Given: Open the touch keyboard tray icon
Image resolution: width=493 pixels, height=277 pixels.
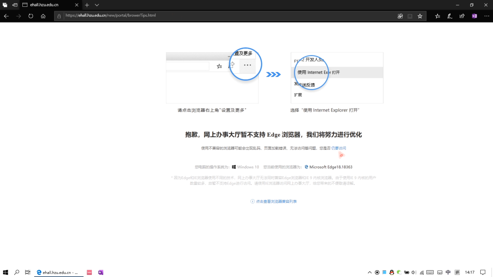Looking at the screenshot, I should click(430, 272).
